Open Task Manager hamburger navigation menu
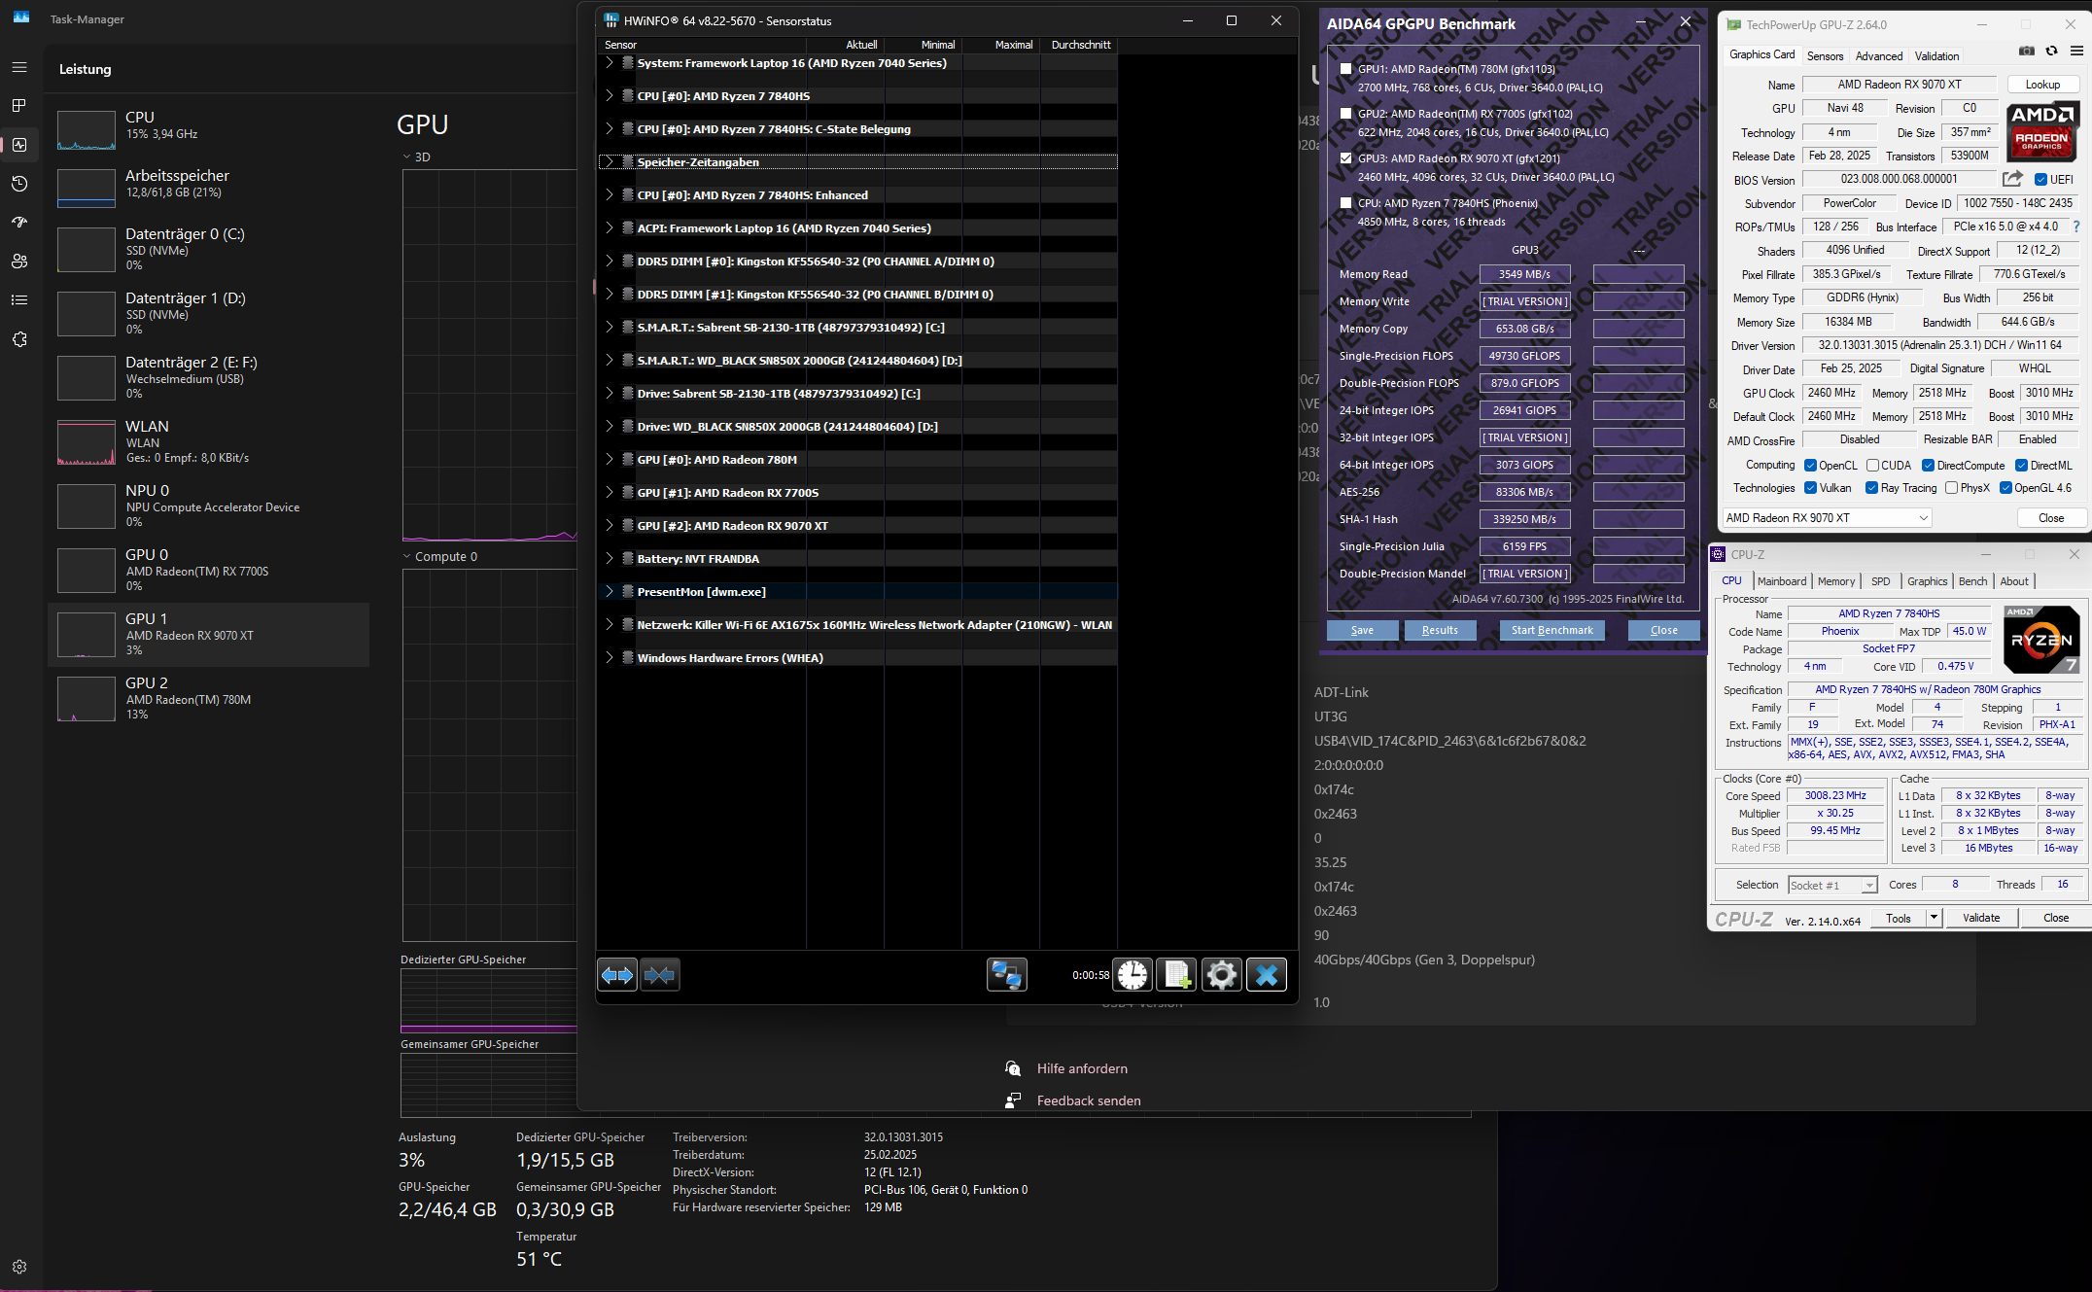The height and width of the screenshot is (1292, 2092). pos(19,67)
